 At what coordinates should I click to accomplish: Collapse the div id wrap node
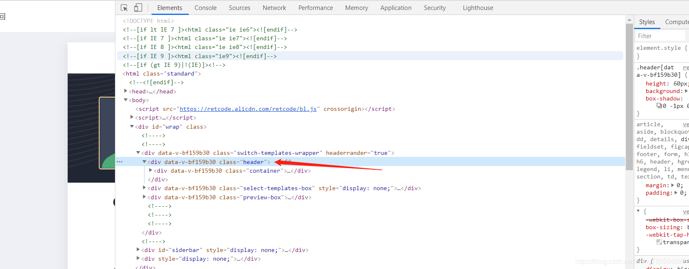(132, 127)
